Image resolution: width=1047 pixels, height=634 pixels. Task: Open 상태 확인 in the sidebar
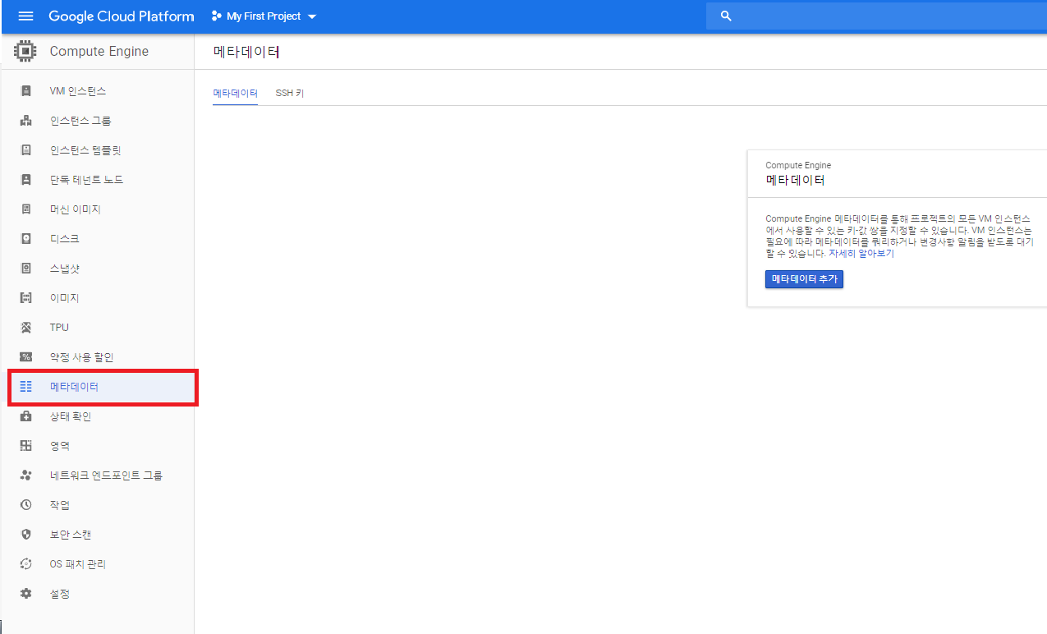point(70,416)
